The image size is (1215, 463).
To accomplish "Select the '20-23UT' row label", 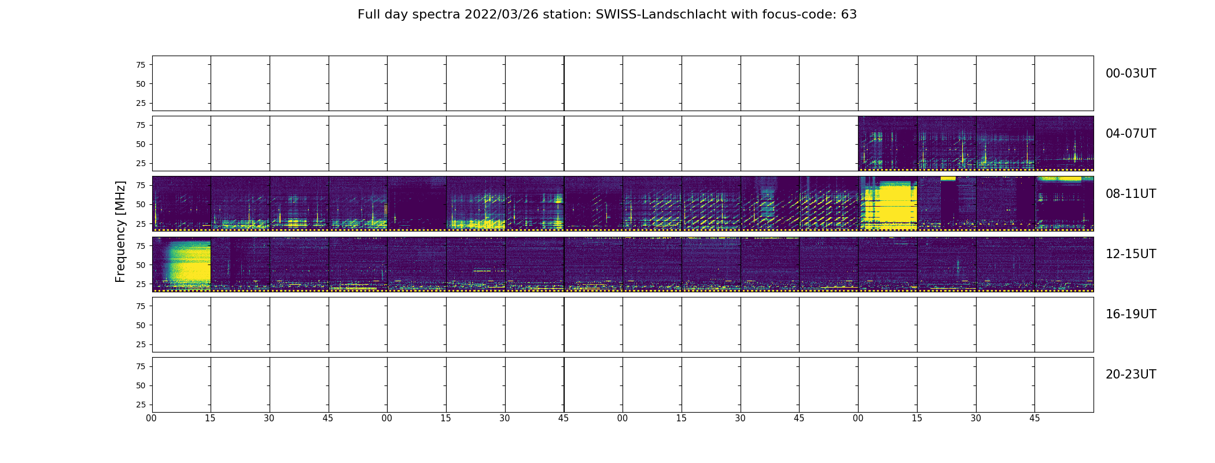I will coord(1131,374).
